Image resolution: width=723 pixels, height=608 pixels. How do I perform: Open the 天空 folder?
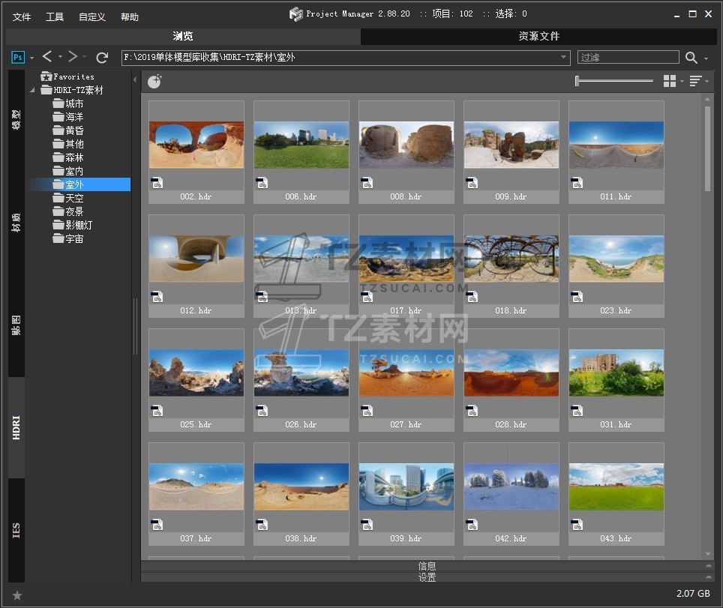(68, 198)
